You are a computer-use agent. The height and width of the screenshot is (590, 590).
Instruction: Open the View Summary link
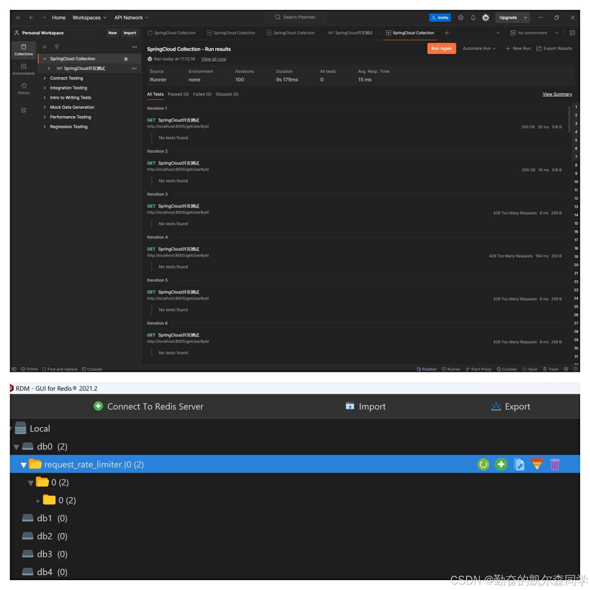click(x=557, y=94)
